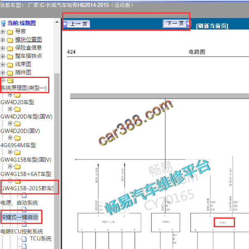249x249 pixels.
Task: Click the folder icon above GW4G15B+6AT车型
Action: tap(17, 167)
